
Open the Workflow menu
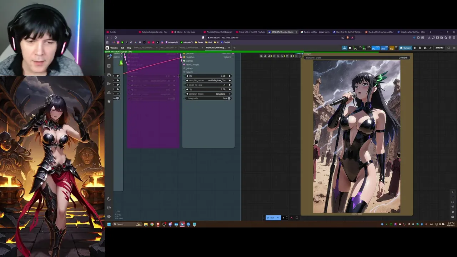coord(114,48)
